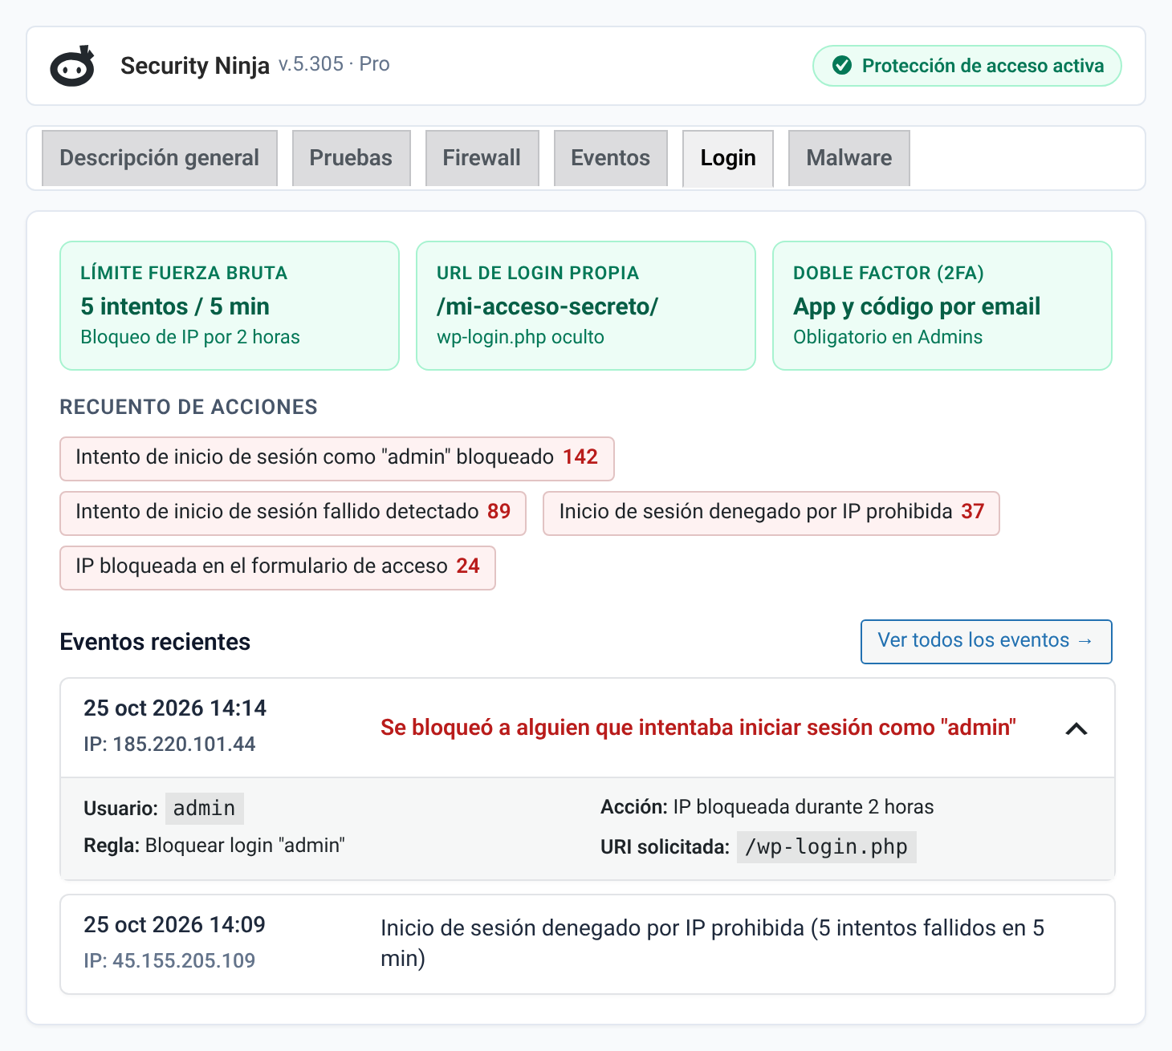Click the green checkmark status icon
Screen dimensions: 1172x1051
point(842,66)
